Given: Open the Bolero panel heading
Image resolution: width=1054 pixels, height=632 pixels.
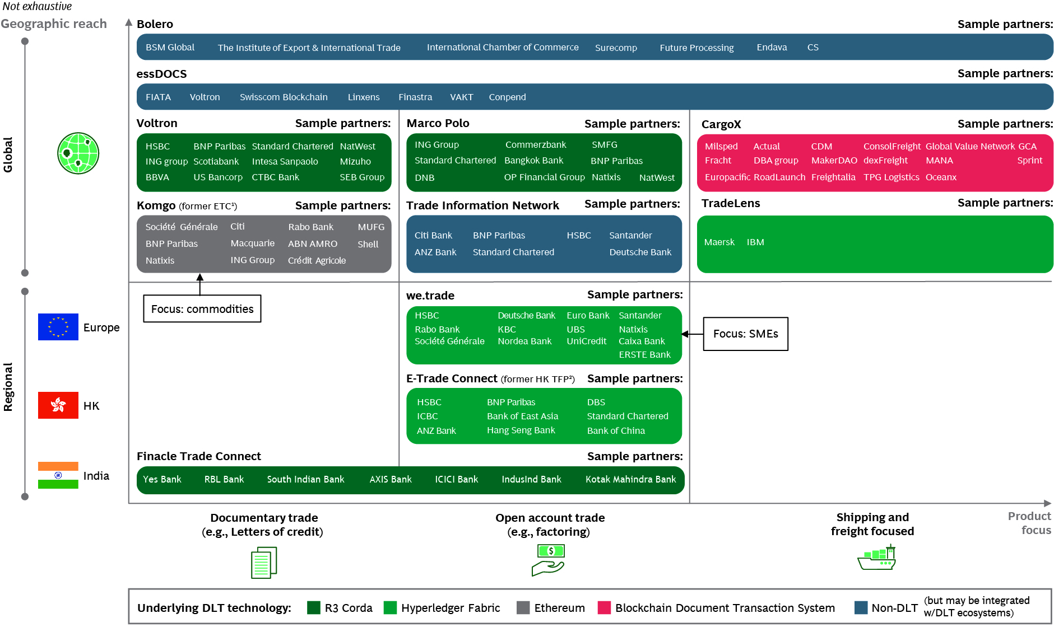Looking at the screenshot, I should [155, 24].
